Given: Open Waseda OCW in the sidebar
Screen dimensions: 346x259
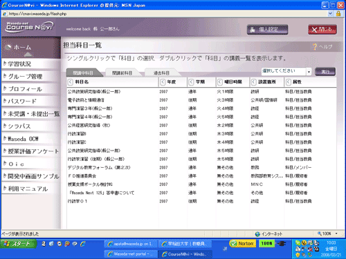Looking at the screenshot, I should coord(31,139).
